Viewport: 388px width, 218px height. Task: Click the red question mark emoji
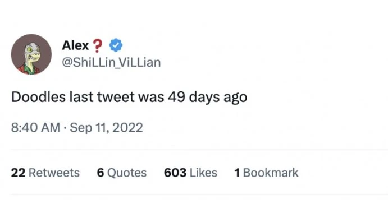(x=98, y=46)
